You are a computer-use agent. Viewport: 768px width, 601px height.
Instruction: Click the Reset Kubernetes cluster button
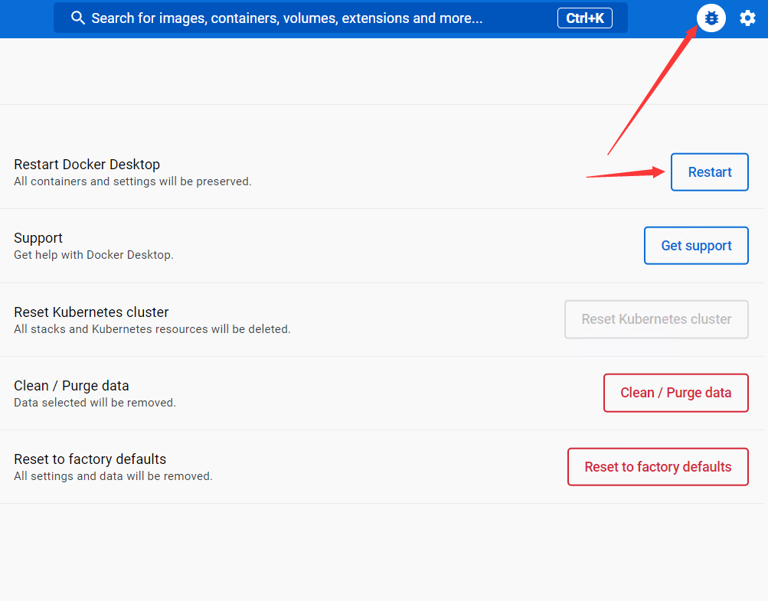tap(656, 319)
